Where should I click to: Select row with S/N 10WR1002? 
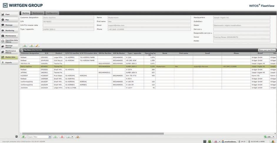[148, 60]
